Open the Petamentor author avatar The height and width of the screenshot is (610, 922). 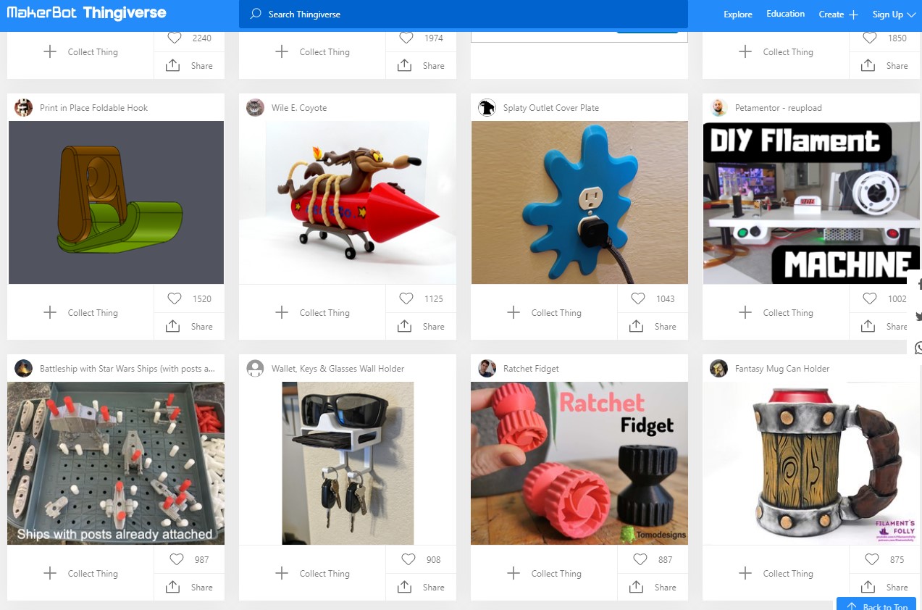click(718, 107)
